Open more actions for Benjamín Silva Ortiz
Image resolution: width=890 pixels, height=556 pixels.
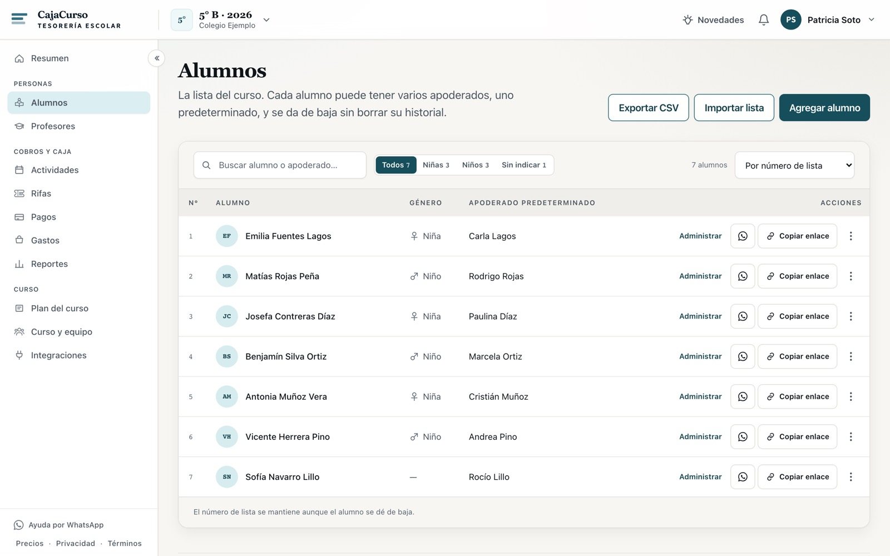click(x=851, y=356)
